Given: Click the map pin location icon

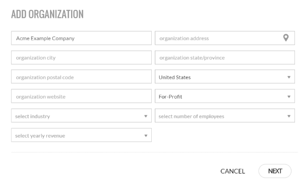Looking at the screenshot, I should (286, 37).
